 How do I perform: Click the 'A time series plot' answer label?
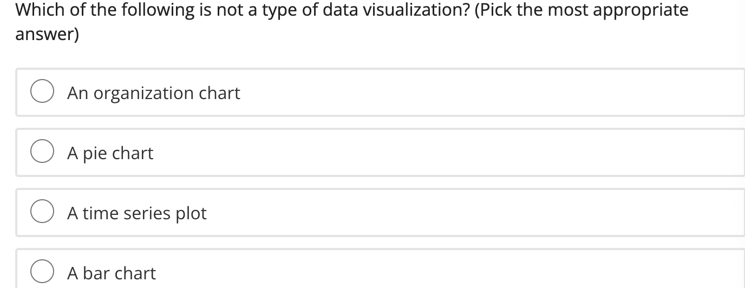136,213
